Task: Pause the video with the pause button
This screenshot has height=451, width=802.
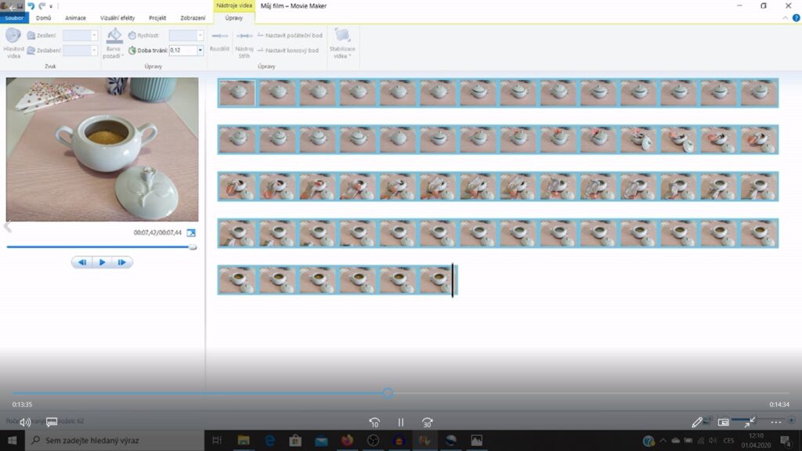Action: [400, 422]
